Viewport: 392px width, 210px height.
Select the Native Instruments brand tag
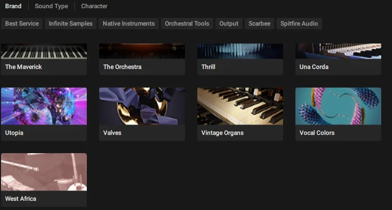pyautogui.click(x=128, y=24)
